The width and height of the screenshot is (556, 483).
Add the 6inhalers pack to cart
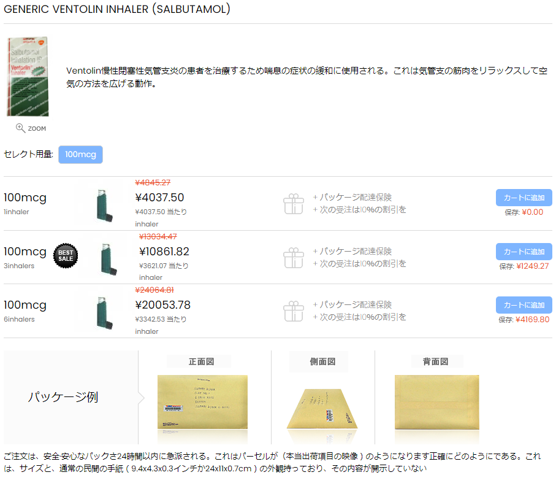(524, 305)
